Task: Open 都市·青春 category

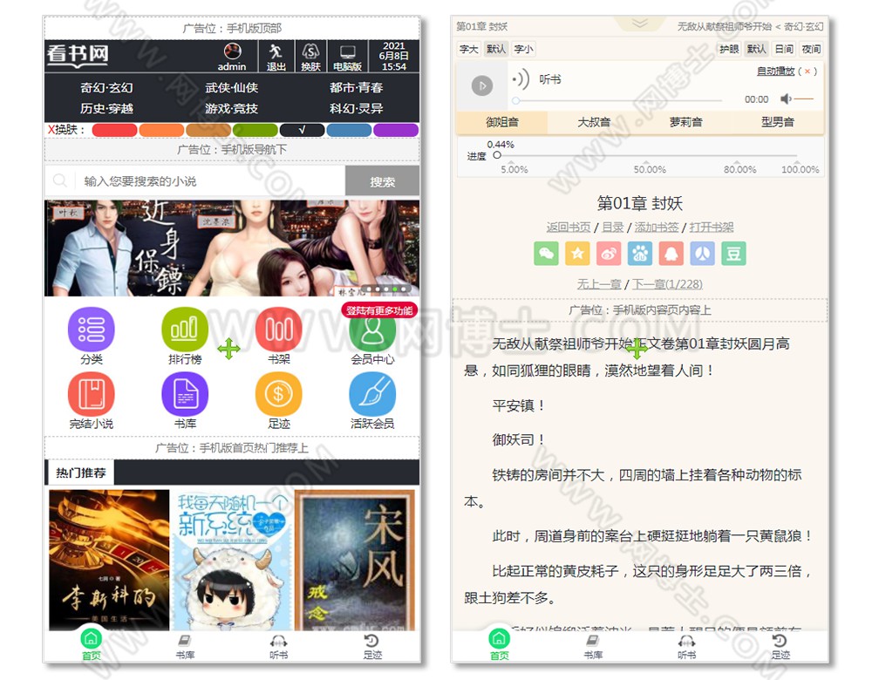Action: click(x=356, y=87)
